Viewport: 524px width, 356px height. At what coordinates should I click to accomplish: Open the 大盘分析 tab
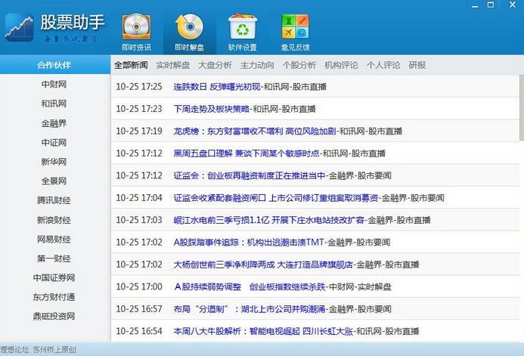click(x=215, y=65)
